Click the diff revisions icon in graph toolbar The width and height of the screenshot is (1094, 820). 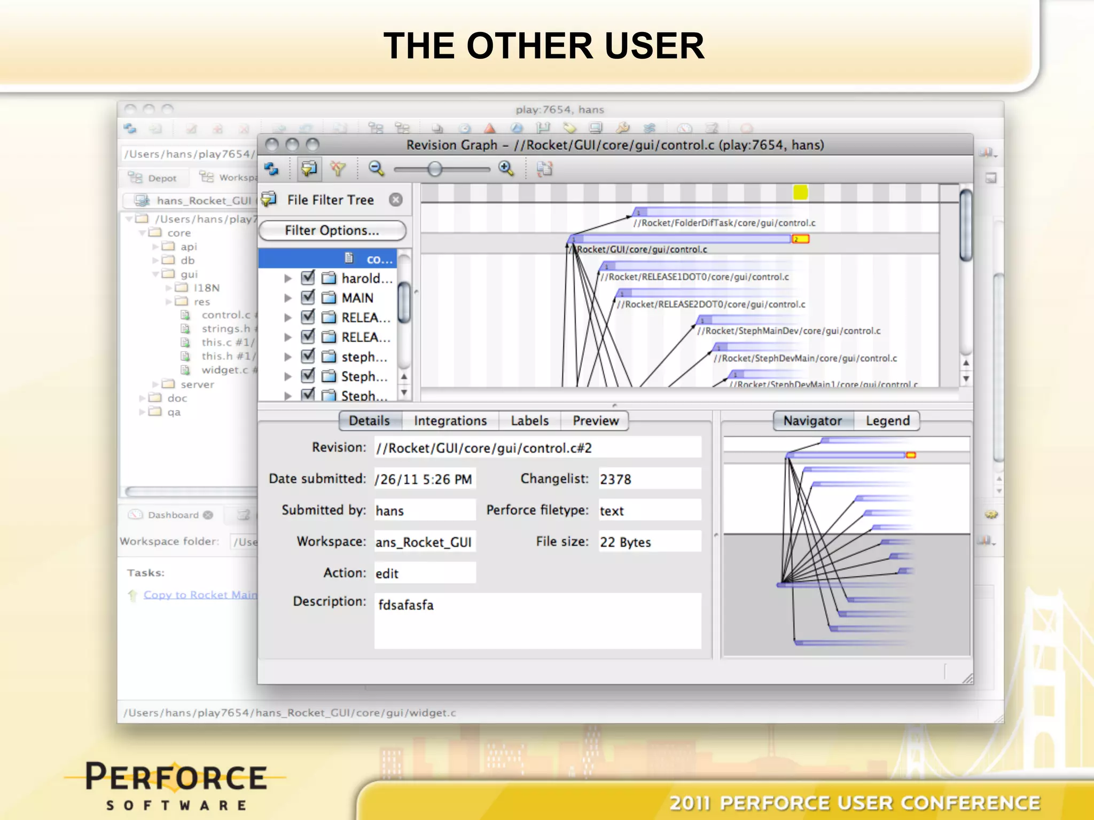click(x=544, y=169)
